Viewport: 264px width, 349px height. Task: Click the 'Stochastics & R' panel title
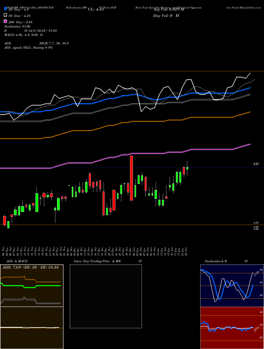click(215, 261)
